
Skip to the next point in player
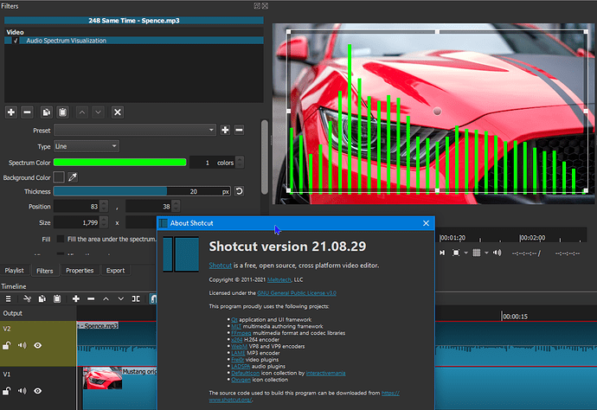(442, 253)
